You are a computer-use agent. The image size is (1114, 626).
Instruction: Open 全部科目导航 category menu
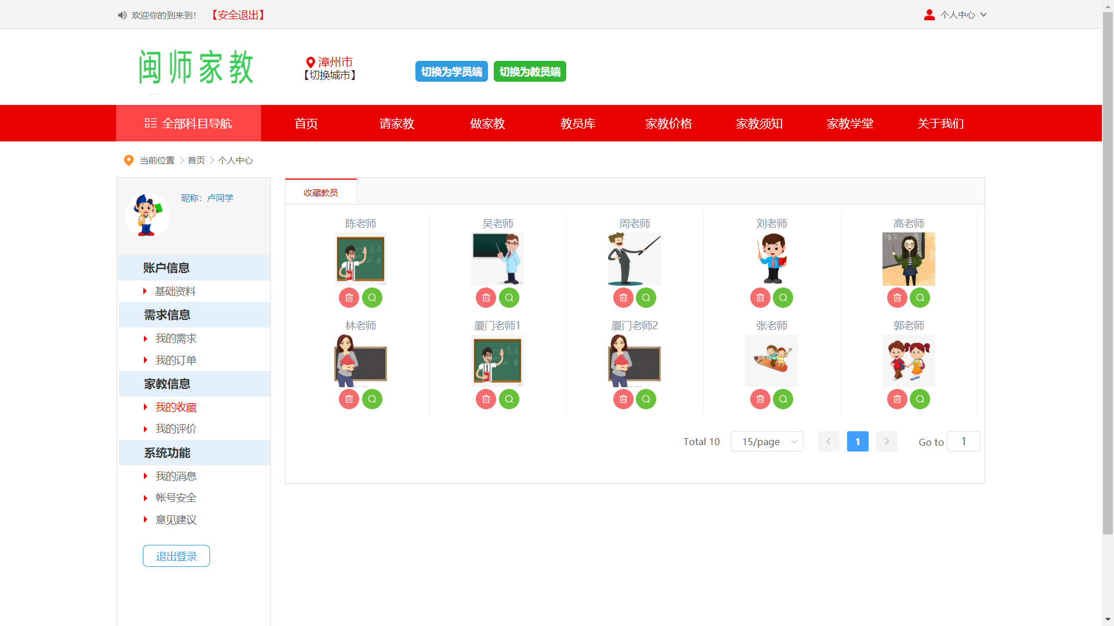click(x=189, y=123)
